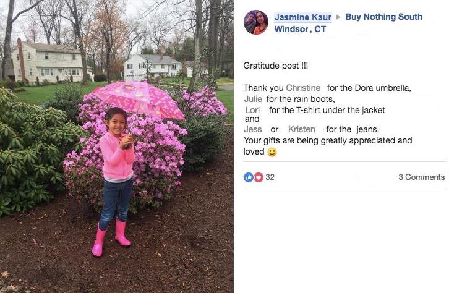Image resolution: width=449 pixels, height=293 pixels.
Task: Click the 'Windsor, CT' group name line
Action: coord(300,29)
